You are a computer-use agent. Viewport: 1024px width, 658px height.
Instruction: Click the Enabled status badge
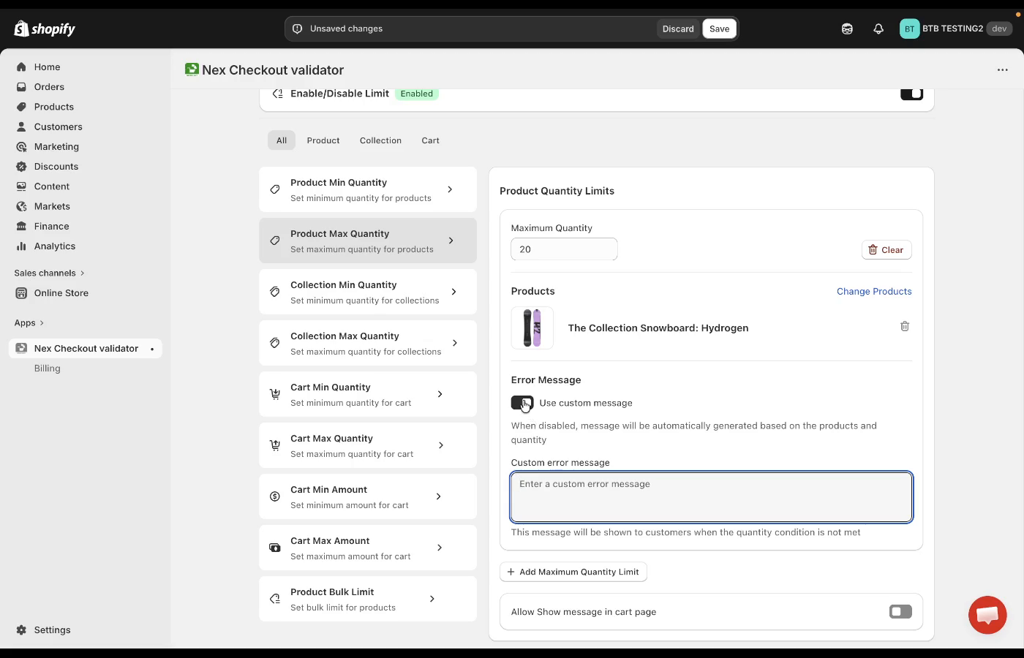(417, 94)
